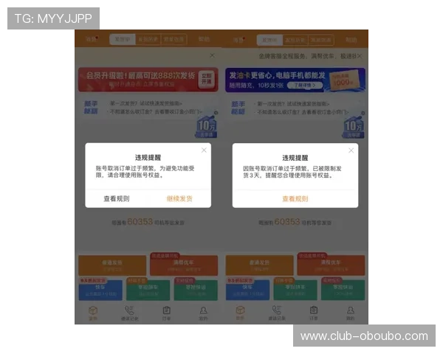Tap 10万 badge on the 会员升级 screen
Image resolution: width=443 pixels, height=354 pixels.
[x=207, y=126]
